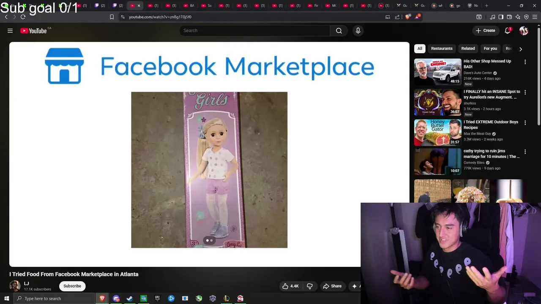Open the account avatar menu
The height and width of the screenshot is (304, 541).
(x=524, y=30)
